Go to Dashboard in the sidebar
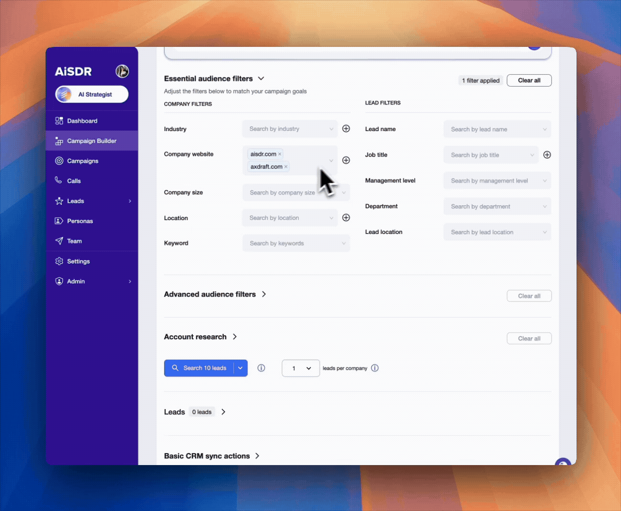This screenshot has width=621, height=511. pos(82,121)
